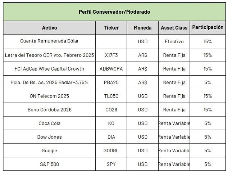The image size is (228, 171).
Task: Click the Moneda column header
Action: (143, 28)
